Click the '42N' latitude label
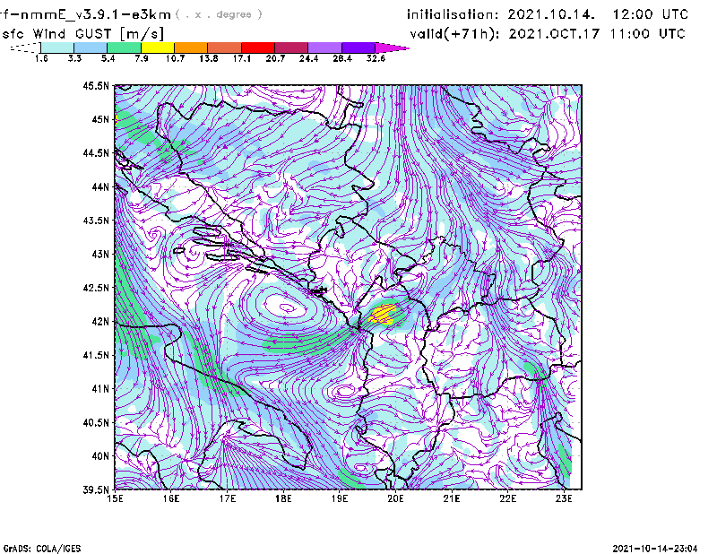The image size is (717, 554). (x=100, y=321)
